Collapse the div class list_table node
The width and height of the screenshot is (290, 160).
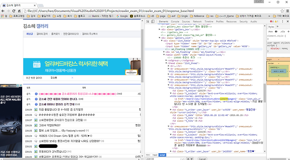(162, 41)
